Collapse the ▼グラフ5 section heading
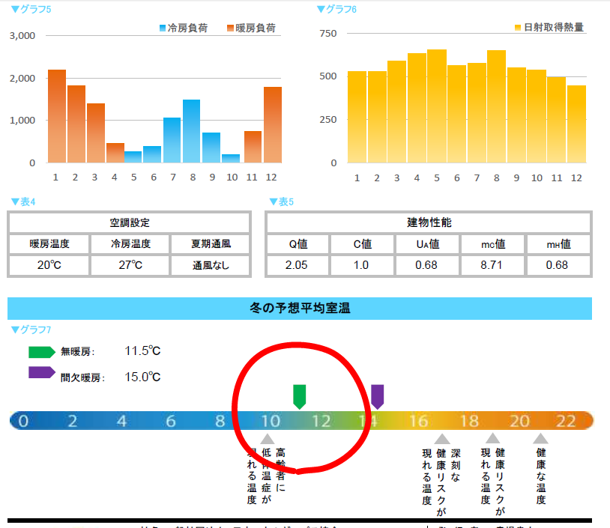 (x=31, y=10)
